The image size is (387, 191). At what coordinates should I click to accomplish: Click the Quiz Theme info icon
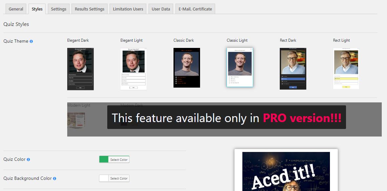(31, 41)
